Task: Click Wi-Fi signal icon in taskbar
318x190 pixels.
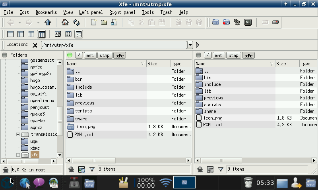Action: 165,182
